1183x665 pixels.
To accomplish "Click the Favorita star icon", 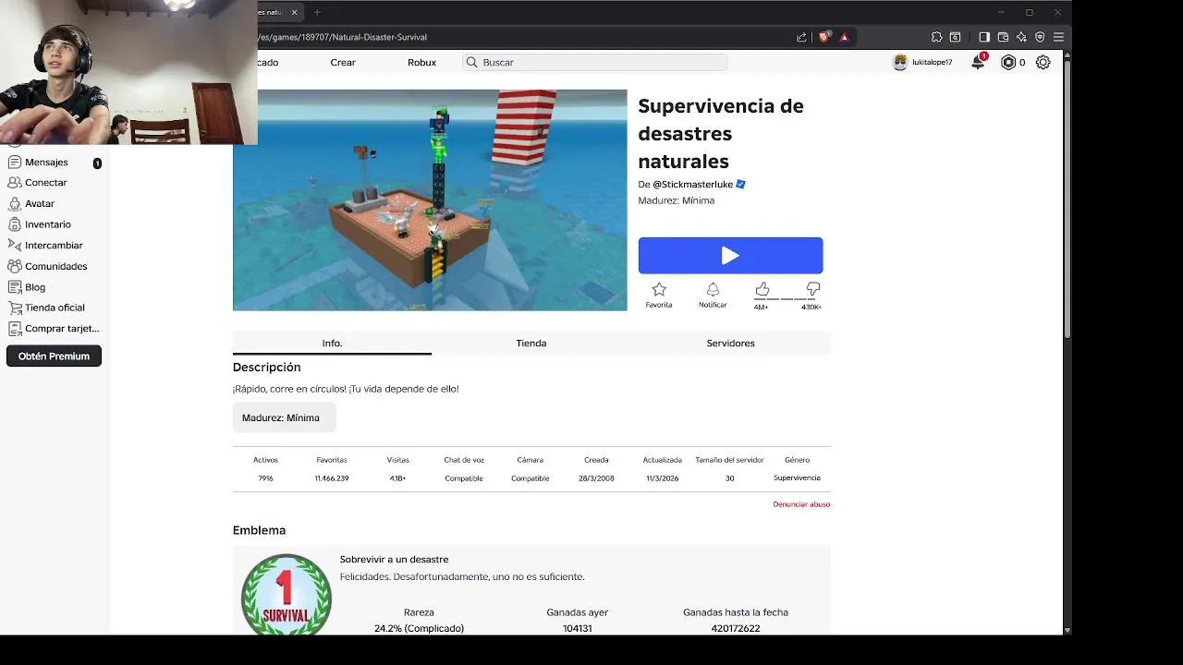I will point(659,290).
